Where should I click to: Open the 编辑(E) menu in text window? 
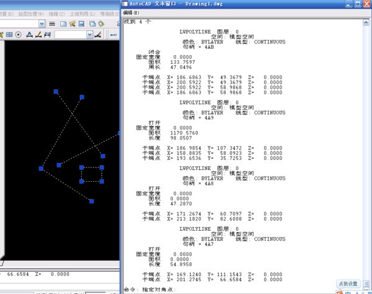131,12
